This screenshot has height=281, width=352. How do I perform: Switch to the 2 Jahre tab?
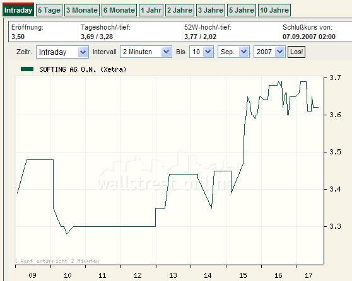pyautogui.click(x=180, y=10)
